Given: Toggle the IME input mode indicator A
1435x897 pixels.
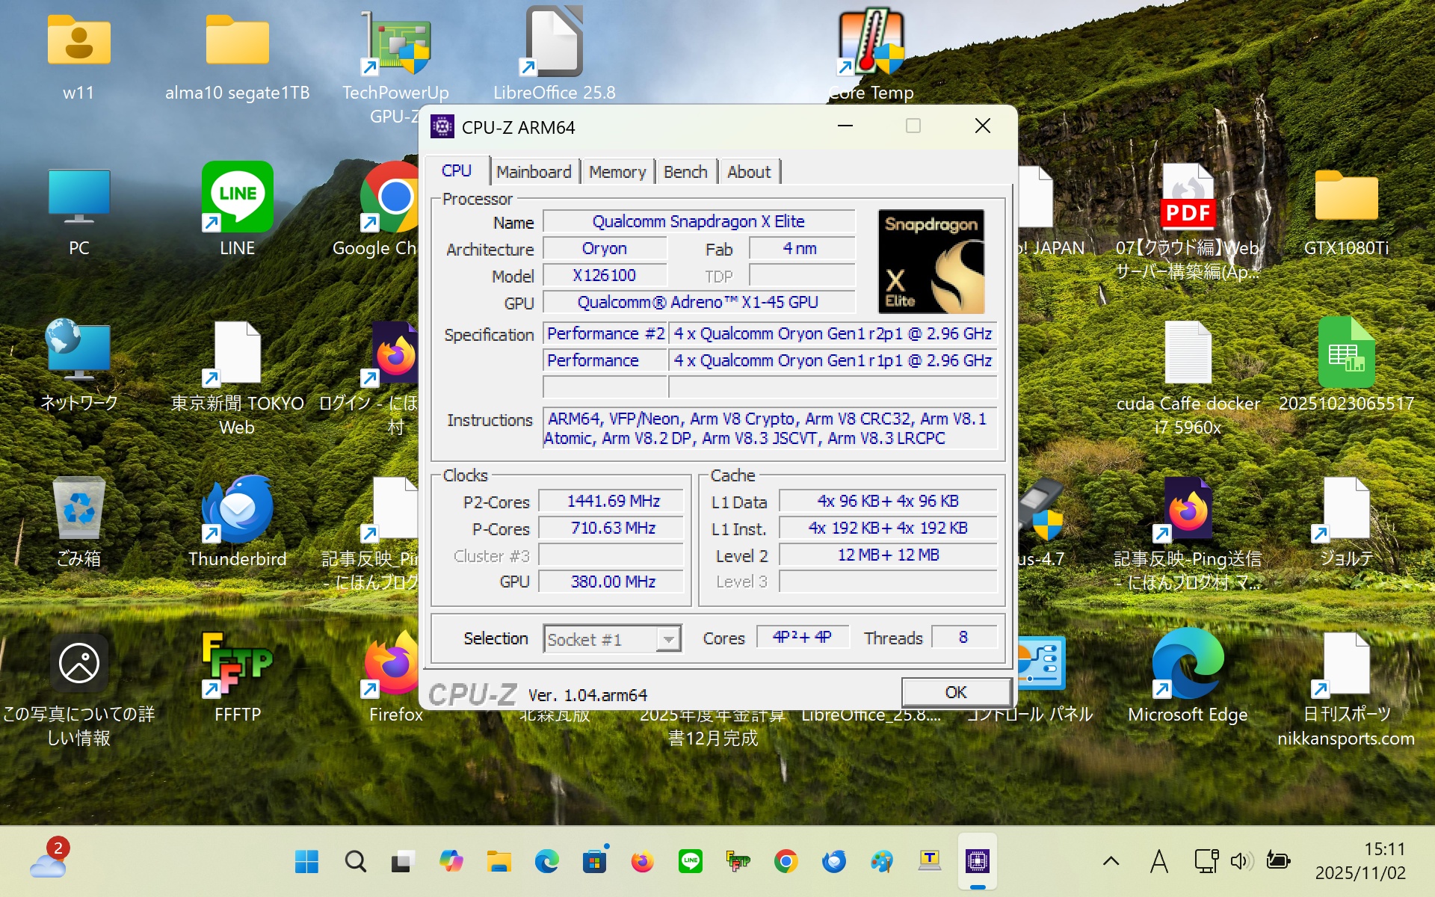Looking at the screenshot, I should click(1159, 862).
